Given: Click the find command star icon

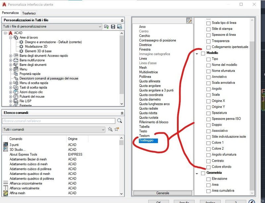Looking at the screenshot, I should (110, 129).
